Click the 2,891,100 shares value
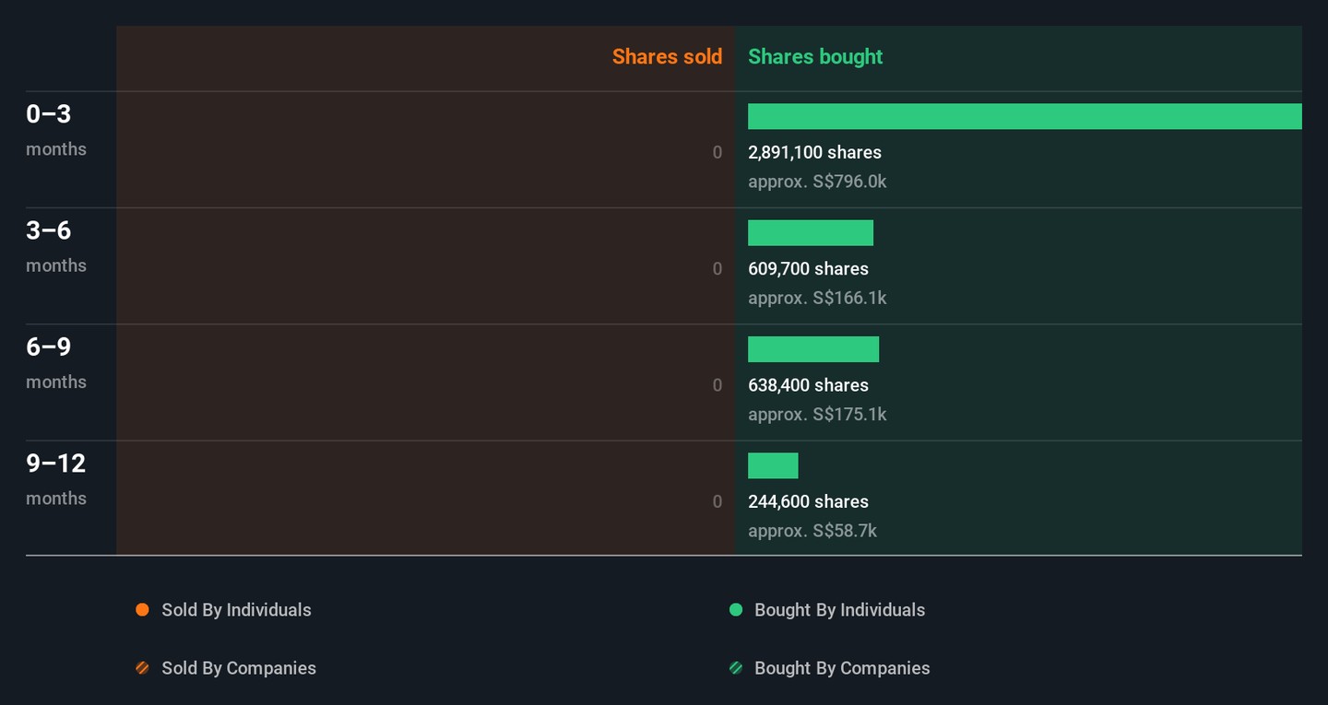The height and width of the screenshot is (705, 1328). pyautogui.click(x=814, y=153)
